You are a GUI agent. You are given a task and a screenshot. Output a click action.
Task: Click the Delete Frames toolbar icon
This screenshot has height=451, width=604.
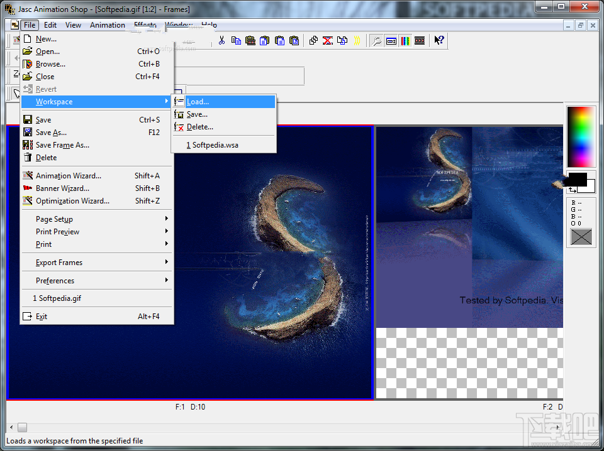[327, 40]
